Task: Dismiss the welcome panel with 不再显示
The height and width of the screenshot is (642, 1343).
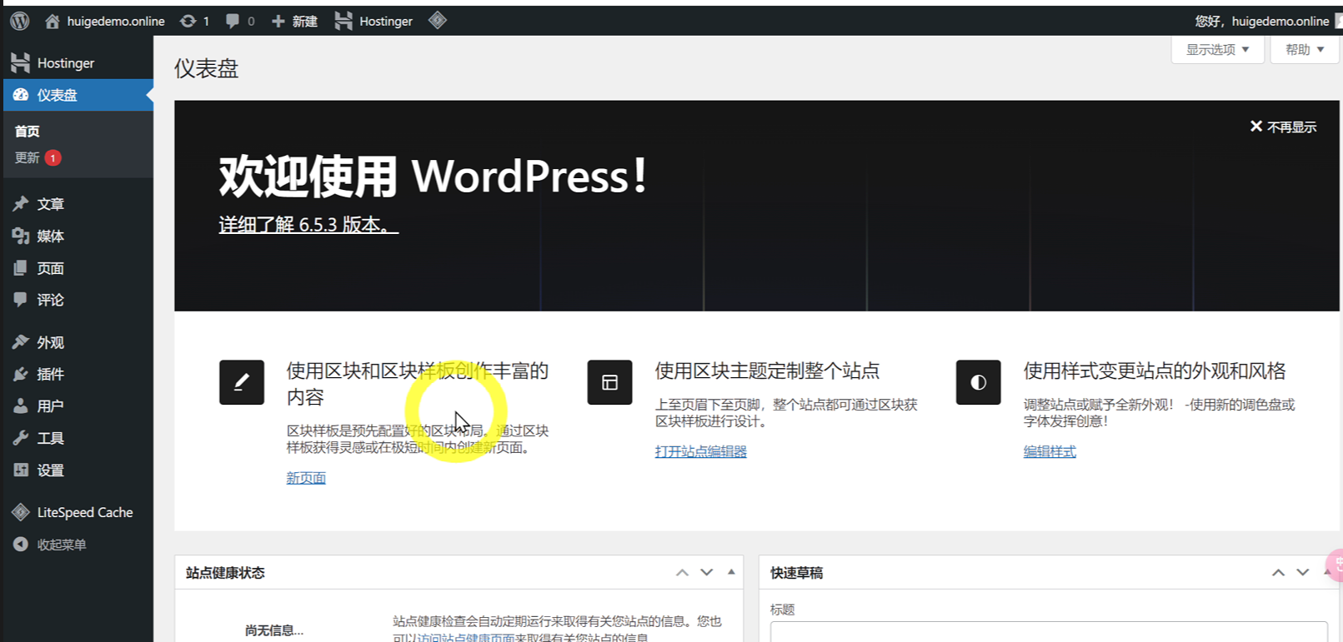Action: (x=1283, y=127)
